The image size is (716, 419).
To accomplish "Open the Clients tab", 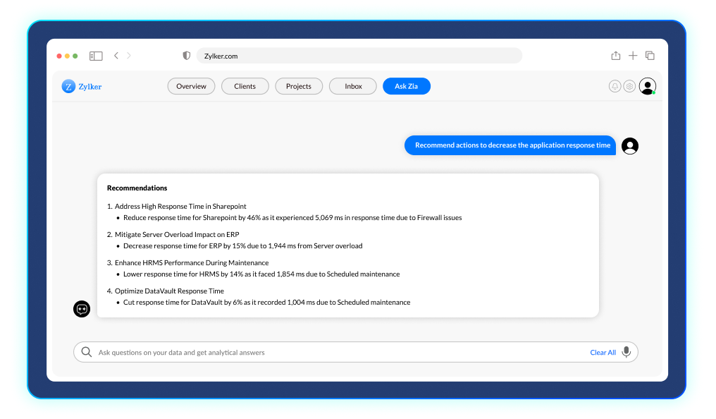I will coord(245,85).
